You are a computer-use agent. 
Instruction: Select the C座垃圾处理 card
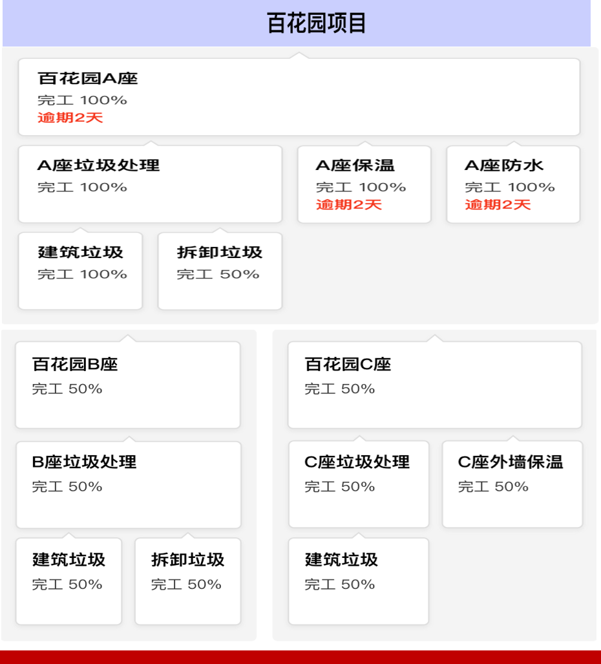tap(359, 485)
